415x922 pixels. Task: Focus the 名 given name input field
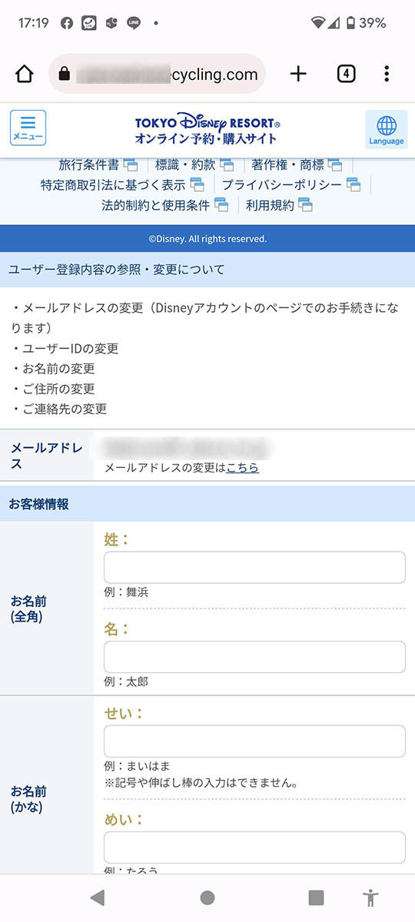[x=254, y=657]
